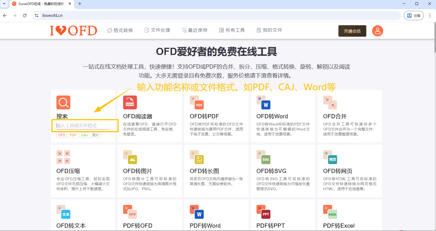Open the PDF转Word title link

tap(205, 226)
